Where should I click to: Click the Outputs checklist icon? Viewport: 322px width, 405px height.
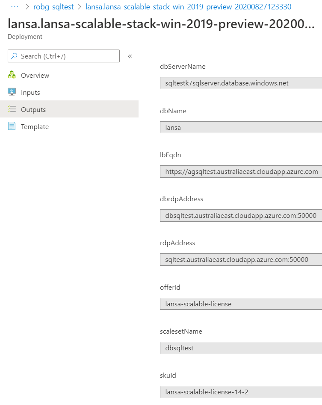coord(12,109)
